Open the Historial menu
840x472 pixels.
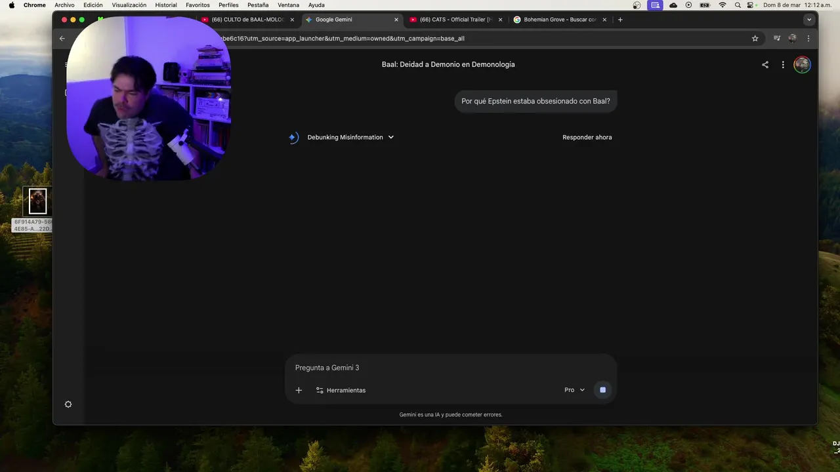(x=166, y=5)
